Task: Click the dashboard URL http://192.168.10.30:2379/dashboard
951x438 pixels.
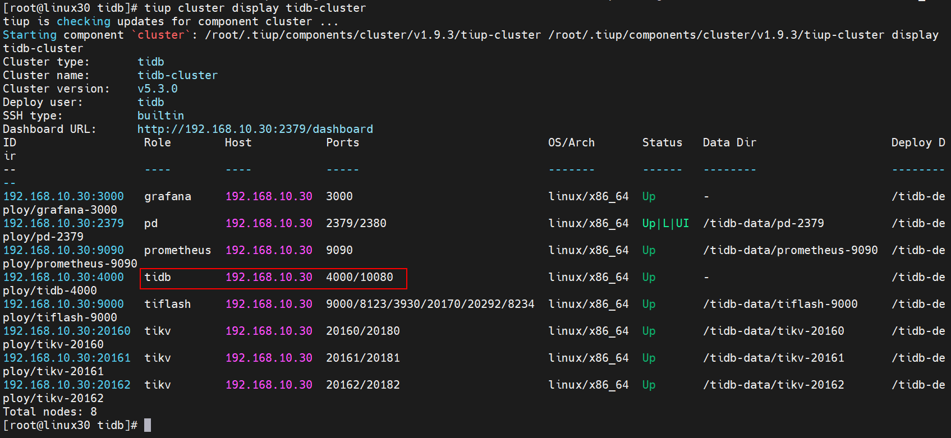Action: click(255, 129)
